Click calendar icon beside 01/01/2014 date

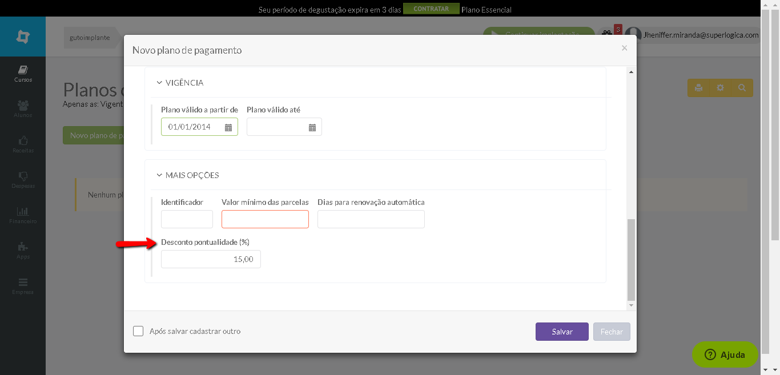228,127
